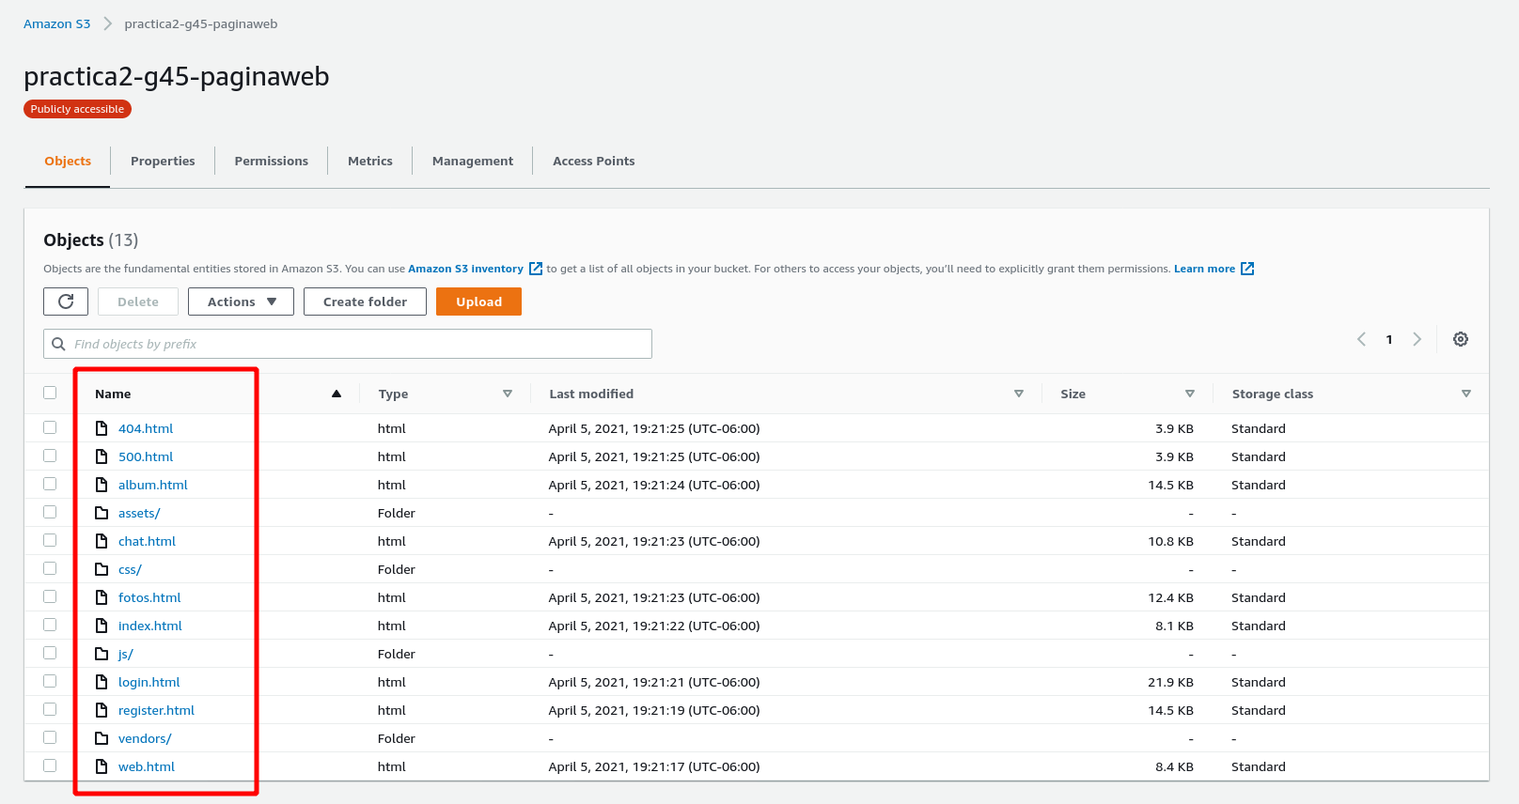Tick the login.html row checkbox
The height and width of the screenshot is (804, 1519).
pos(50,681)
